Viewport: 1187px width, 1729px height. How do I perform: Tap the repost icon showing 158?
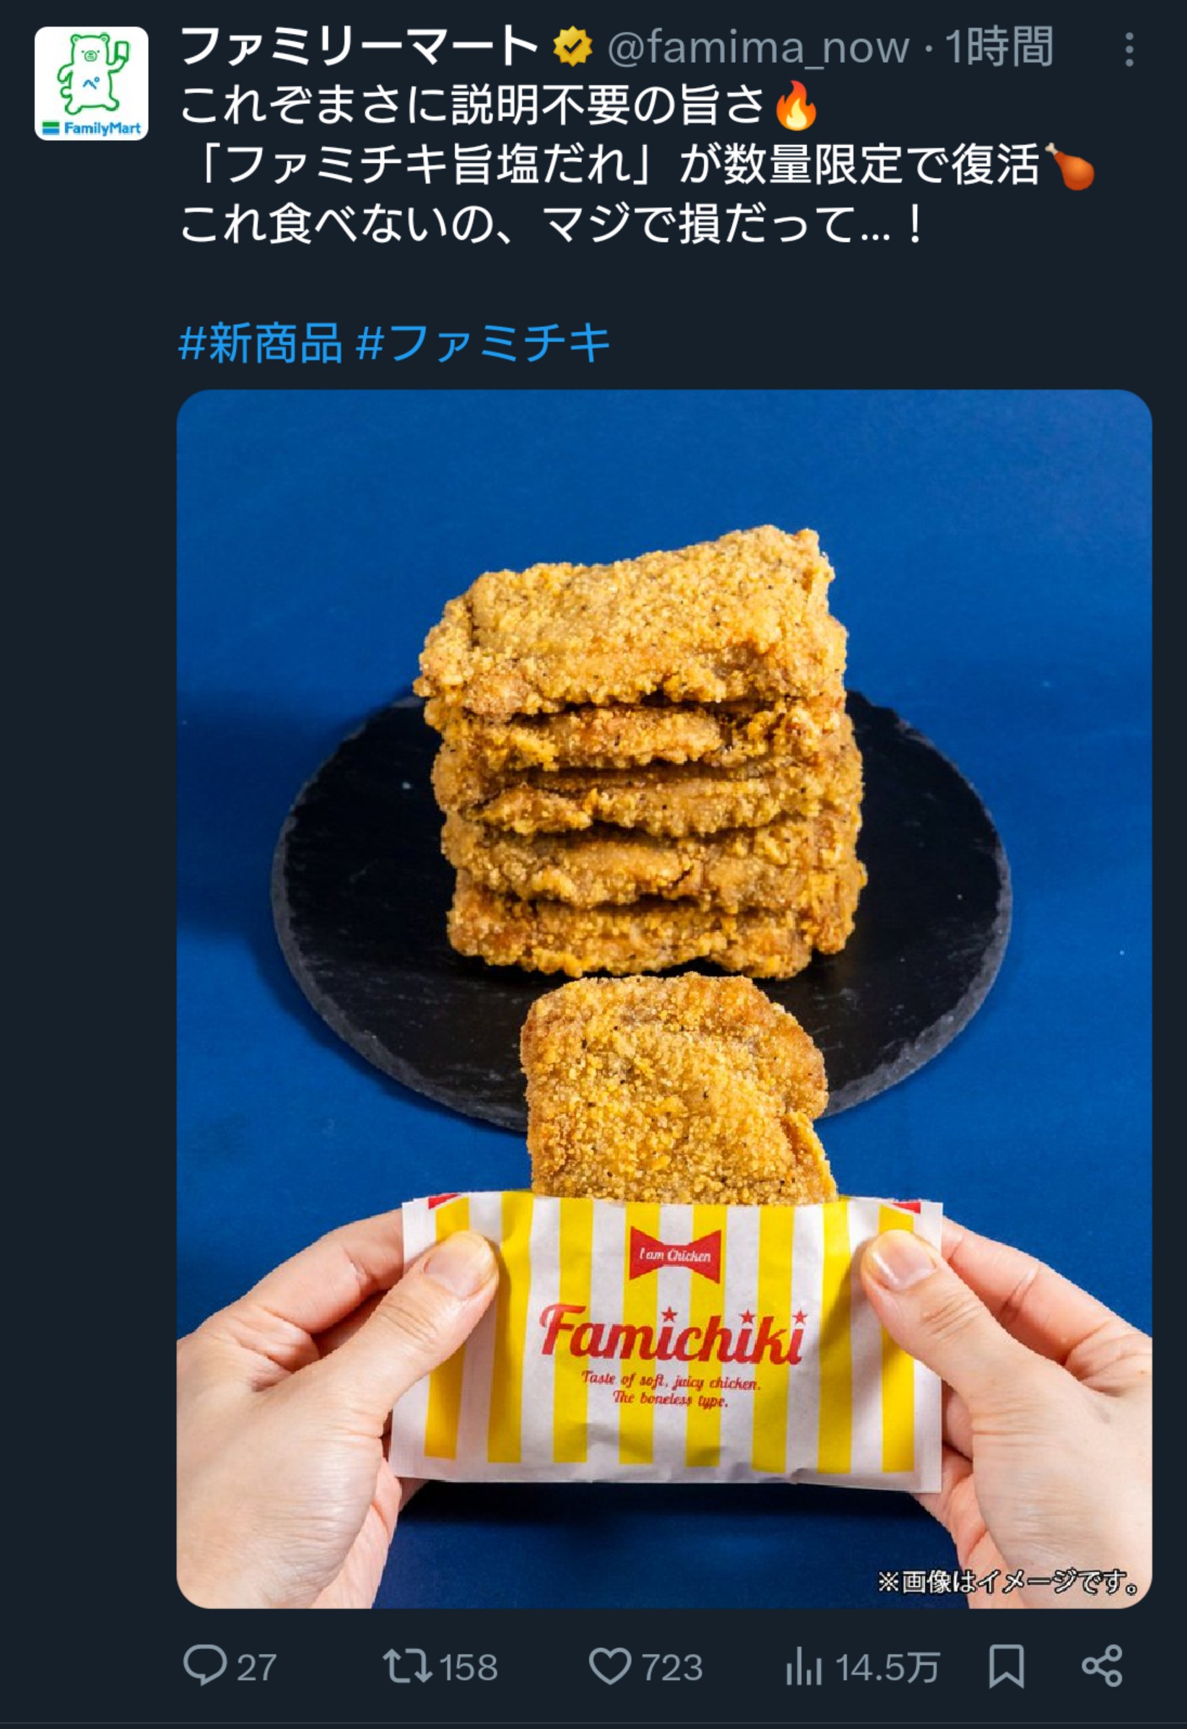click(x=407, y=1666)
